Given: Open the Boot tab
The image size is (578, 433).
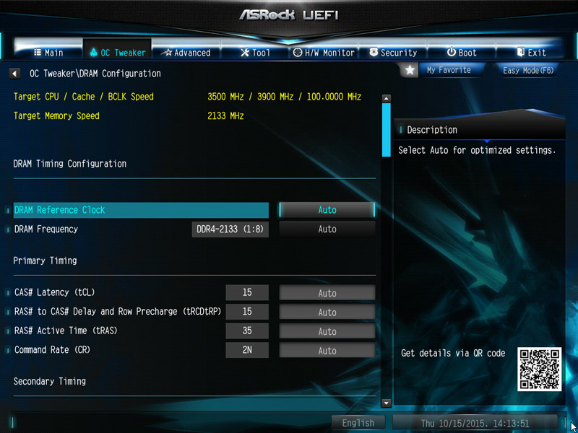Looking at the screenshot, I should (462, 53).
